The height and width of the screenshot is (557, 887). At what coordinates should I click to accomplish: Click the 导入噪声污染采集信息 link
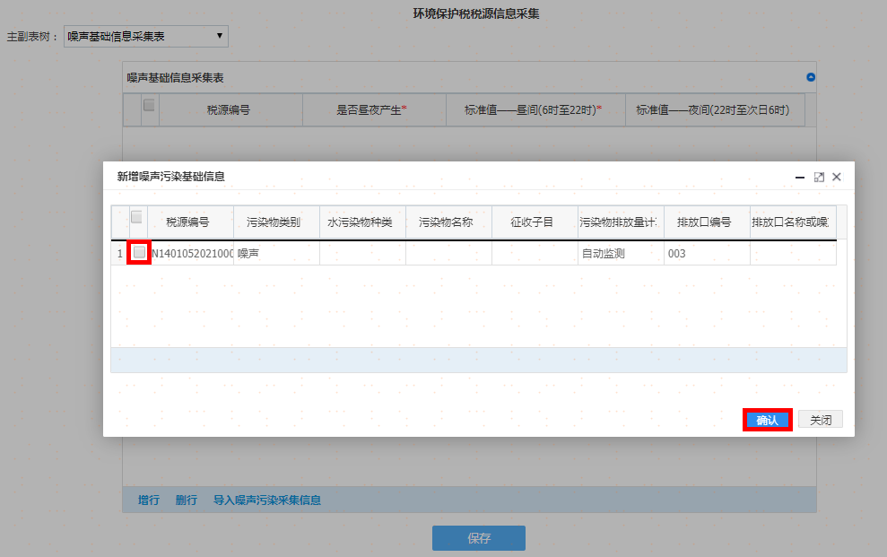pyautogui.click(x=266, y=500)
